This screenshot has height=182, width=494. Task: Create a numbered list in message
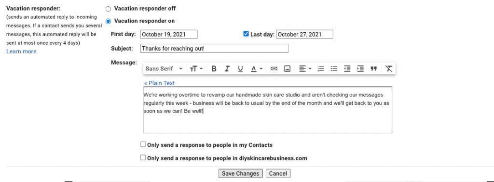tap(321, 68)
